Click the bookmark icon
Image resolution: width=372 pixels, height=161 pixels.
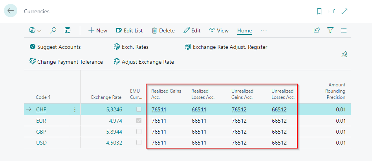tap(319, 11)
